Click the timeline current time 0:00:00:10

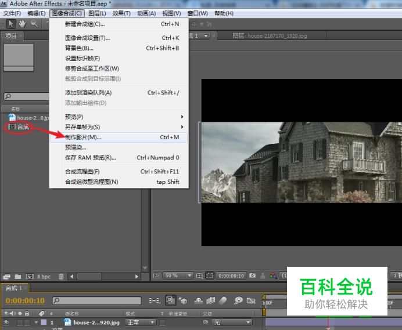point(25,300)
